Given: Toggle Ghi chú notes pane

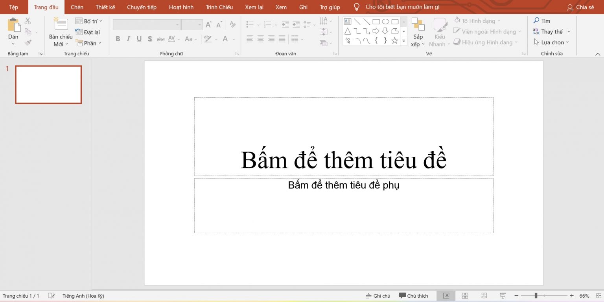Looking at the screenshot, I should (x=378, y=296).
